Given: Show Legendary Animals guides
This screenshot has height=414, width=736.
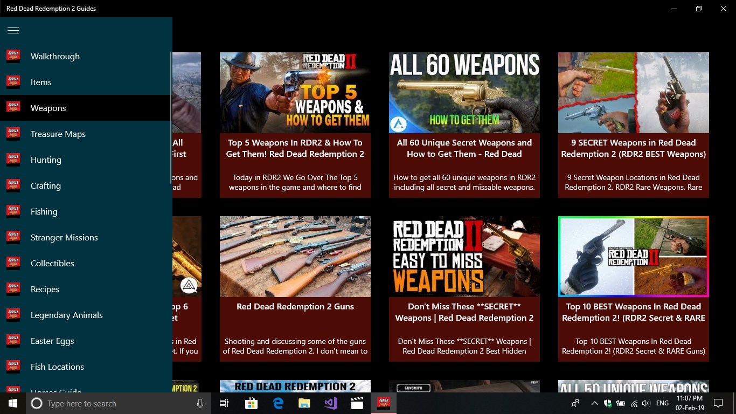Looking at the screenshot, I should pos(85,315).
